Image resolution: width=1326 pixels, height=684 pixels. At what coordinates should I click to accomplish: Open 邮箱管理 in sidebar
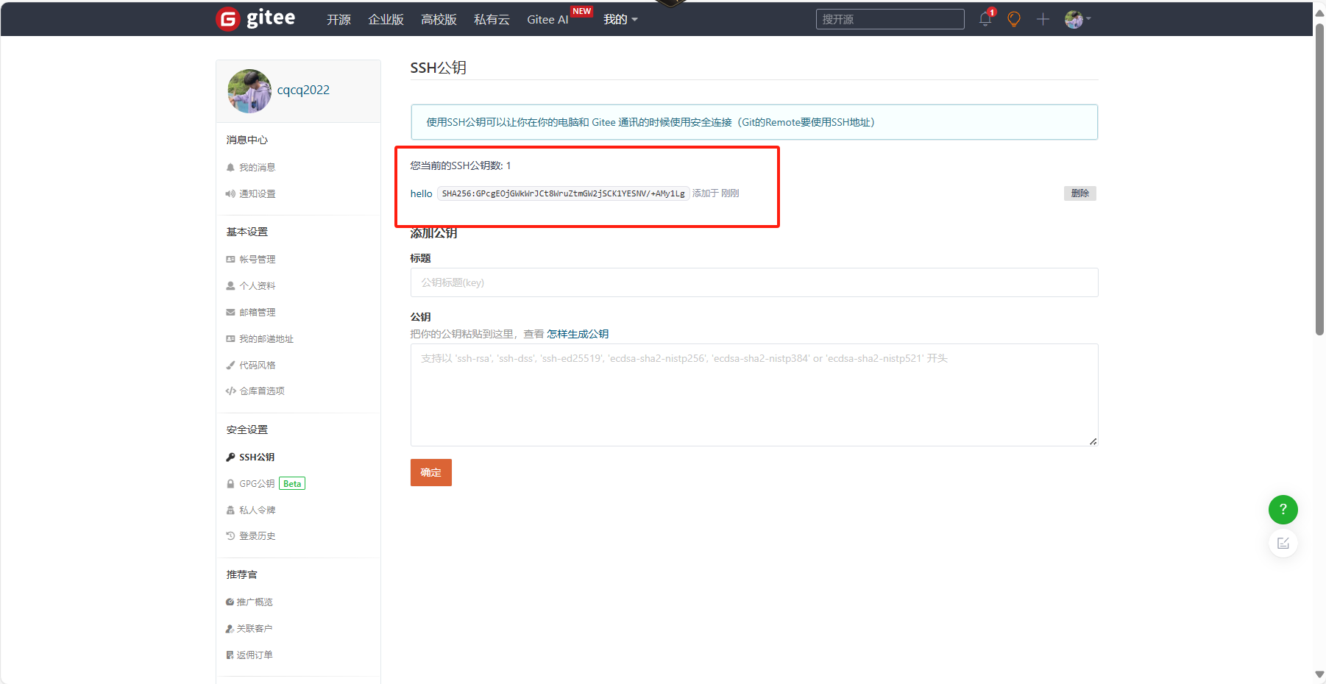258,313
